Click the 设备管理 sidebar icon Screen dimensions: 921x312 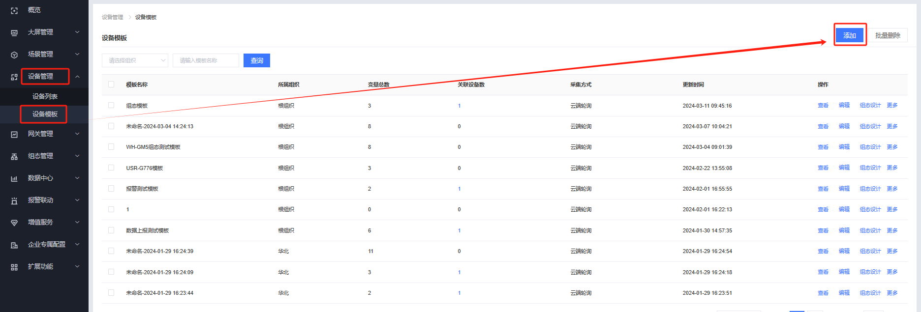pyautogui.click(x=14, y=77)
